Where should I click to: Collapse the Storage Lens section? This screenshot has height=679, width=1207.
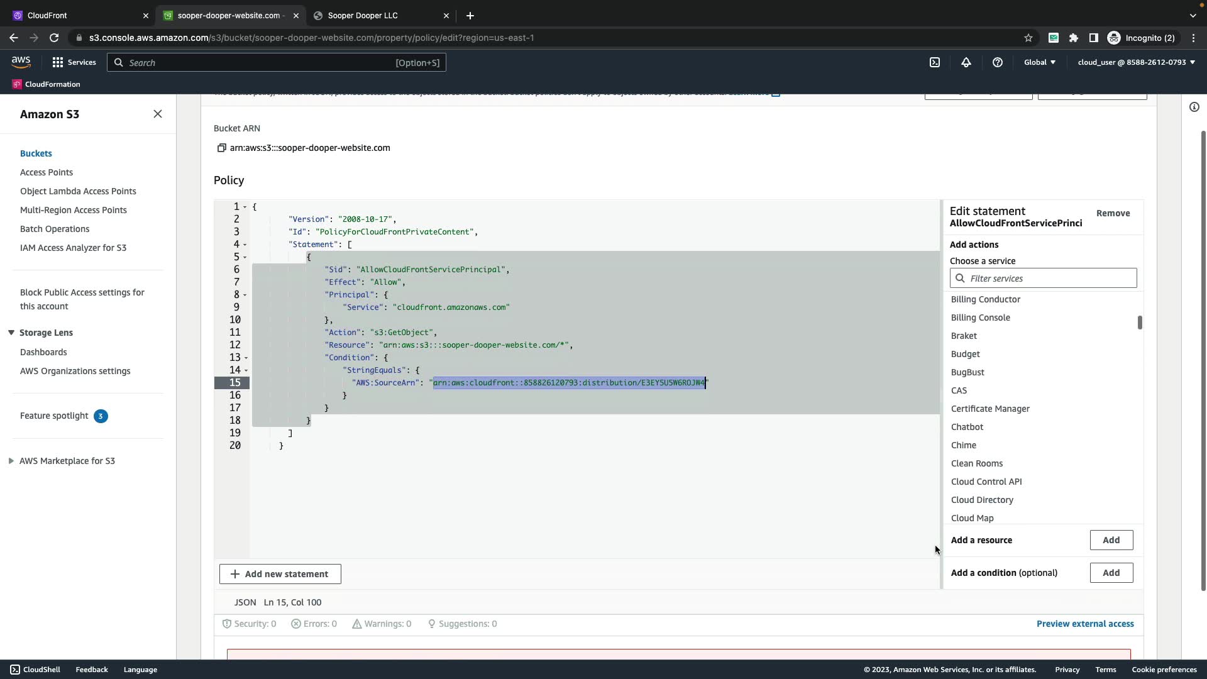[x=11, y=333]
